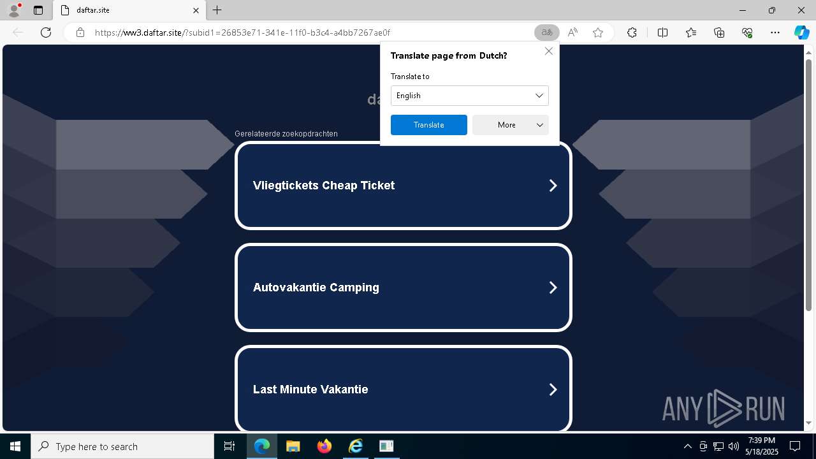Launch Internet Explorer from taskbar

coord(355,446)
